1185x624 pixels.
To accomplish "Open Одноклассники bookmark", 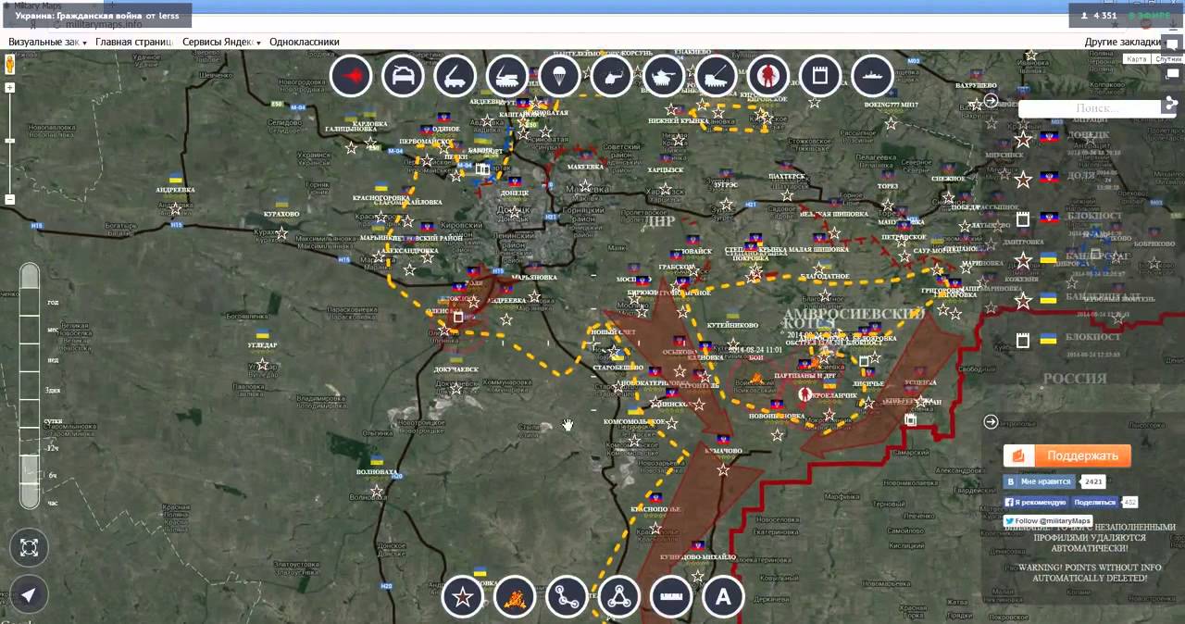I will tap(305, 42).
